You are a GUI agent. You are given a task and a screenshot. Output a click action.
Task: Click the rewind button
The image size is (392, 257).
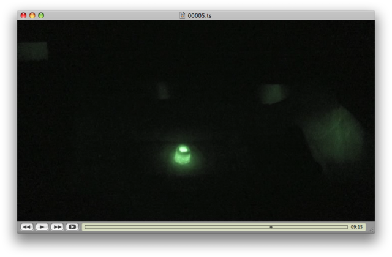click(27, 227)
